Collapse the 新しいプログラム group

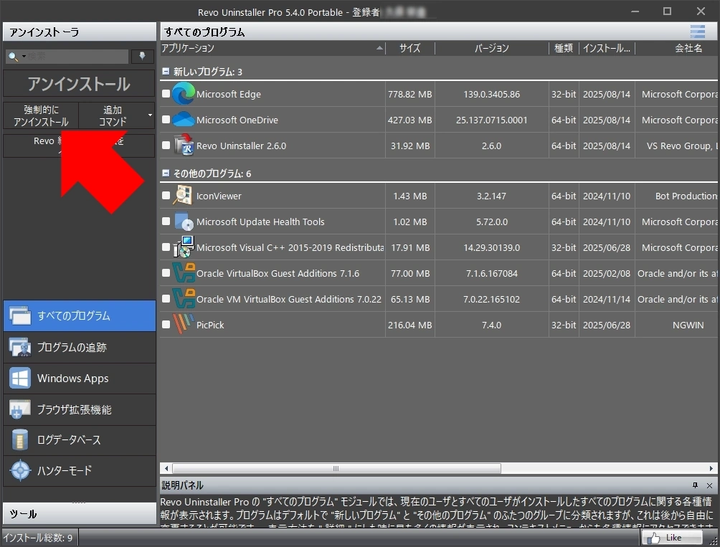pos(166,72)
